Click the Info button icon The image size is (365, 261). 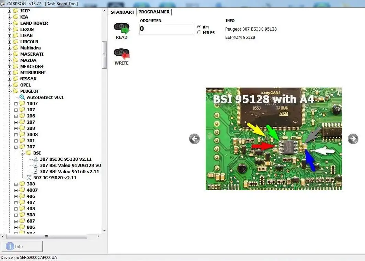coord(10,246)
